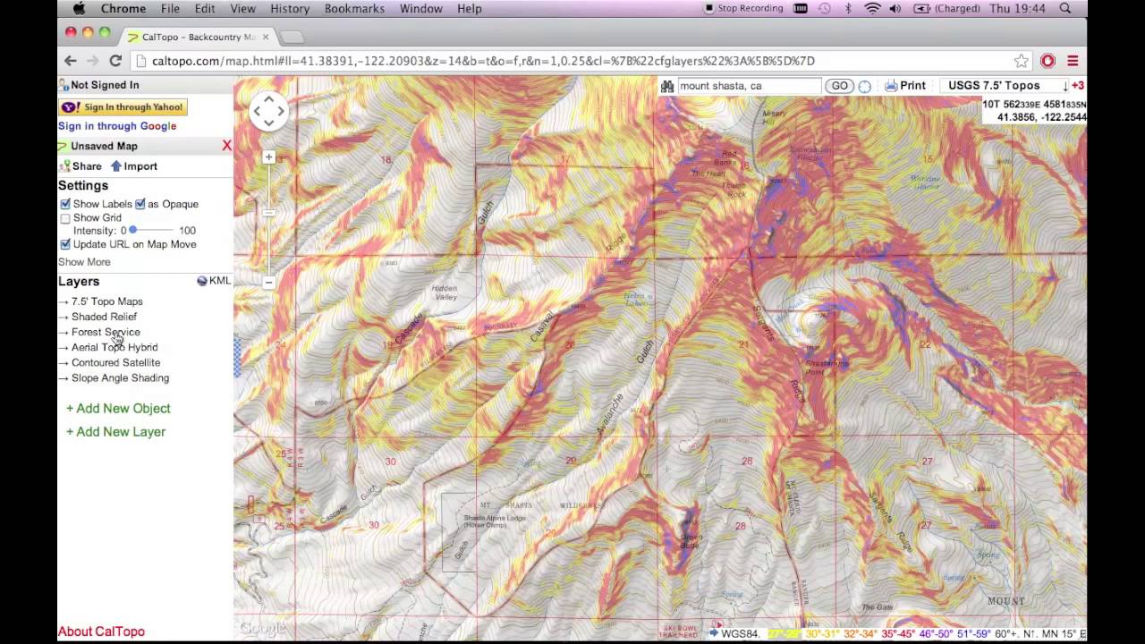Click + Add New Layer

(115, 432)
